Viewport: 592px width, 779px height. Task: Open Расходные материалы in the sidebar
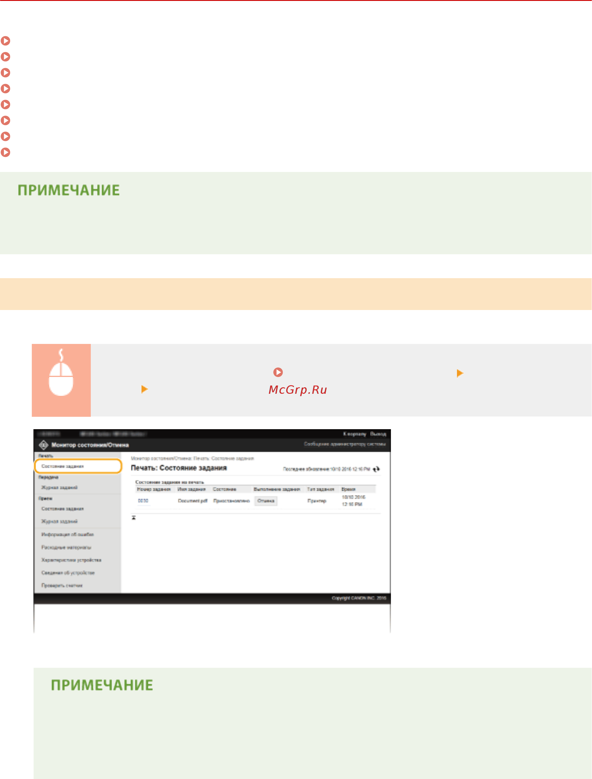(x=66, y=547)
